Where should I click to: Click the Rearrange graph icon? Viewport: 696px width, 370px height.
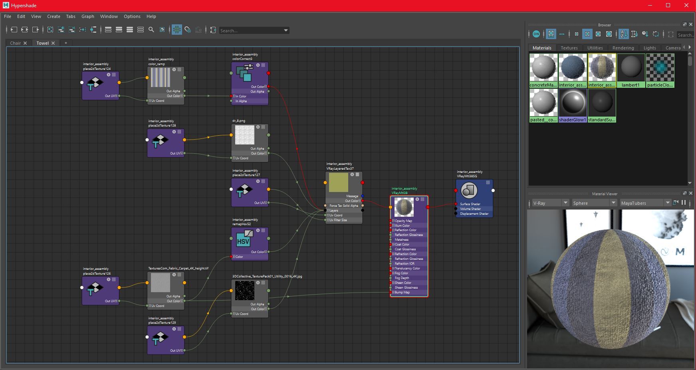pos(83,30)
